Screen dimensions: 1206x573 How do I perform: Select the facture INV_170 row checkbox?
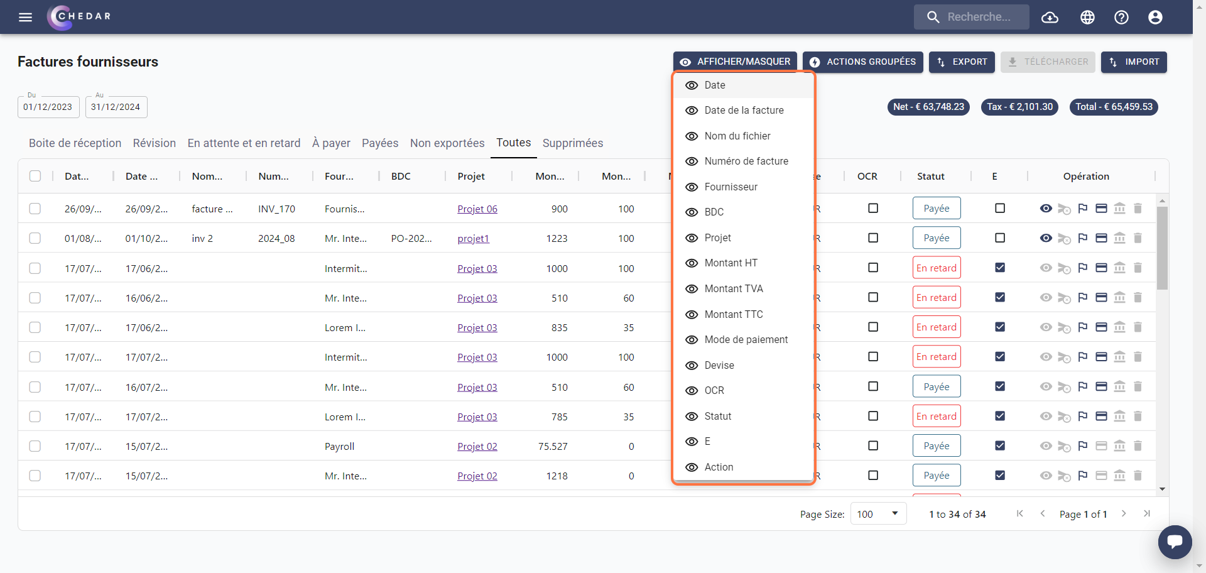(x=35, y=209)
